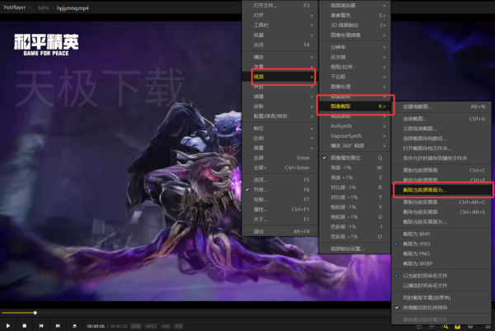The height and width of the screenshot is (331, 495).
Task: Select 对比度 -1% (R) item
Action: pyautogui.click(x=355, y=187)
